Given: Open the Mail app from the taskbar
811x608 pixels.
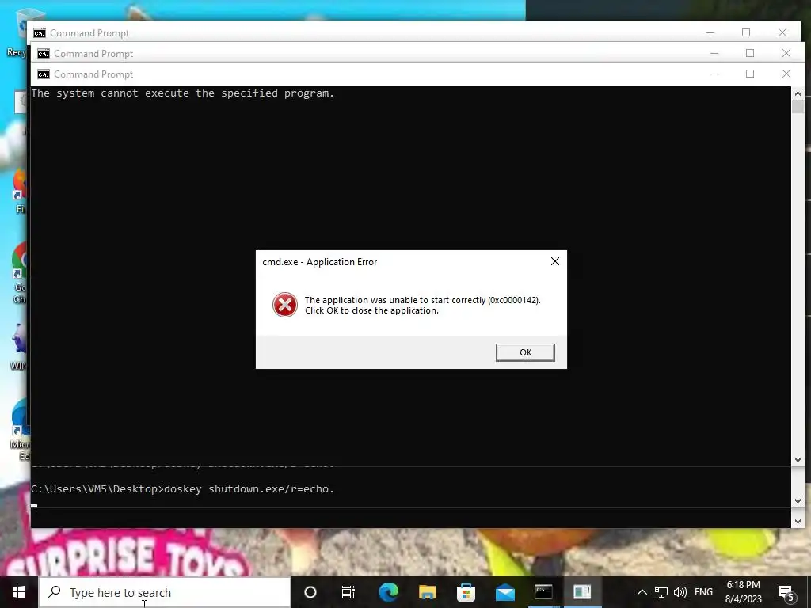Looking at the screenshot, I should 504,592.
